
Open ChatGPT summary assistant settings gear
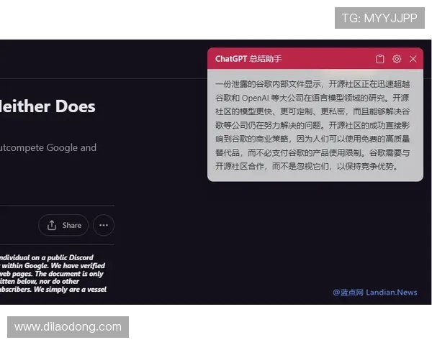(x=397, y=59)
